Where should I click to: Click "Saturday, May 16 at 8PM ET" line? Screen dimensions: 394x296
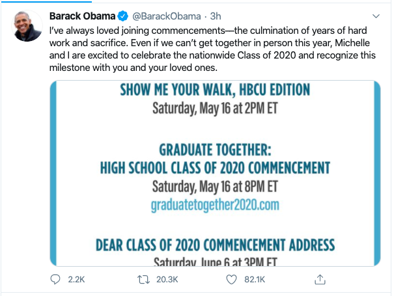[215, 186]
